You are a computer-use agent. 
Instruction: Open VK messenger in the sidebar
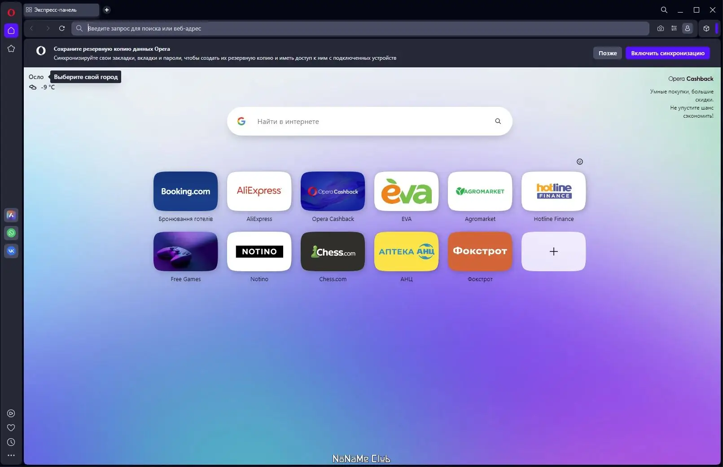(x=11, y=251)
